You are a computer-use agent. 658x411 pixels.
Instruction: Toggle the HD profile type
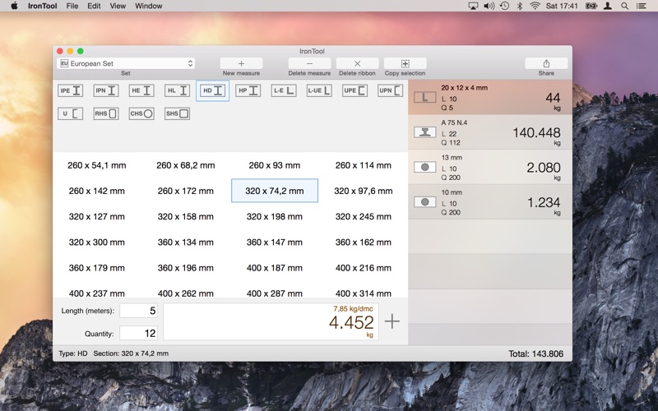(x=212, y=91)
